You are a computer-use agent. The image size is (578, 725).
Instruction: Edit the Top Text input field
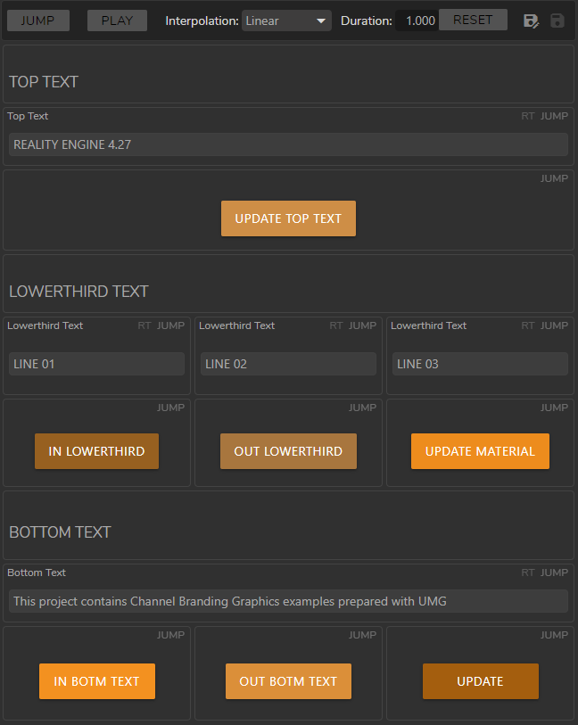288,144
